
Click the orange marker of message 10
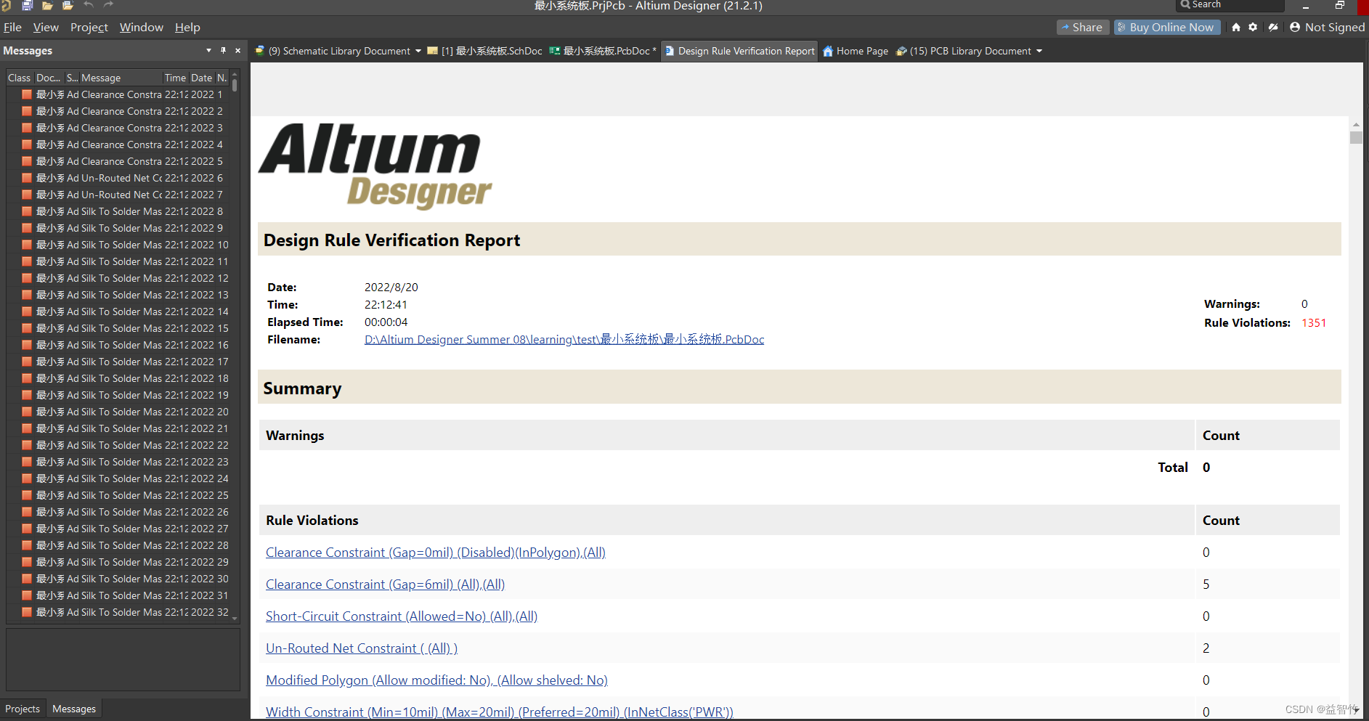point(27,245)
